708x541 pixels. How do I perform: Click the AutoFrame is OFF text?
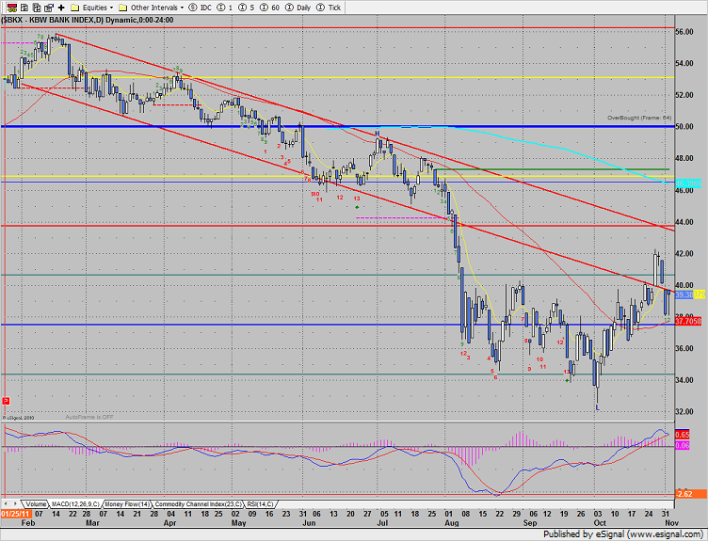tap(88, 417)
